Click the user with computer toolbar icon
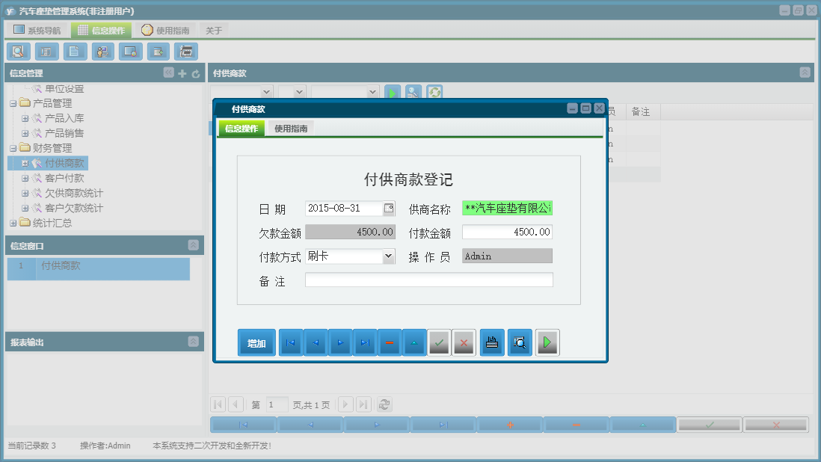The height and width of the screenshot is (462, 821). tap(102, 52)
